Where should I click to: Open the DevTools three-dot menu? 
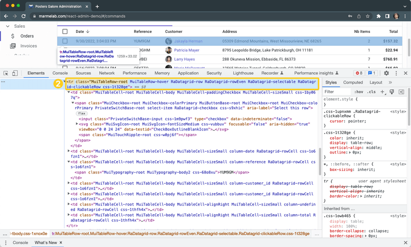pyautogui.click(x=396, y=73)
